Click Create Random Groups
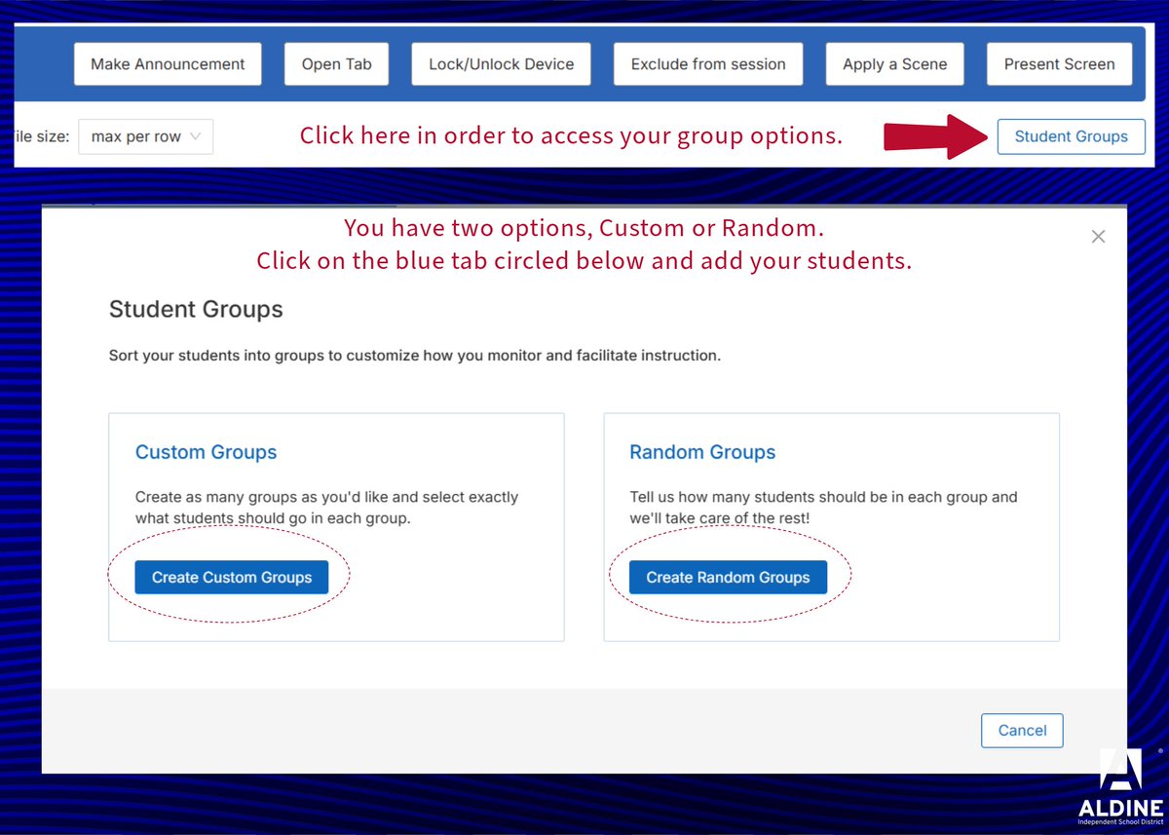Screen dimensions: 1169x835 point(728,577)
